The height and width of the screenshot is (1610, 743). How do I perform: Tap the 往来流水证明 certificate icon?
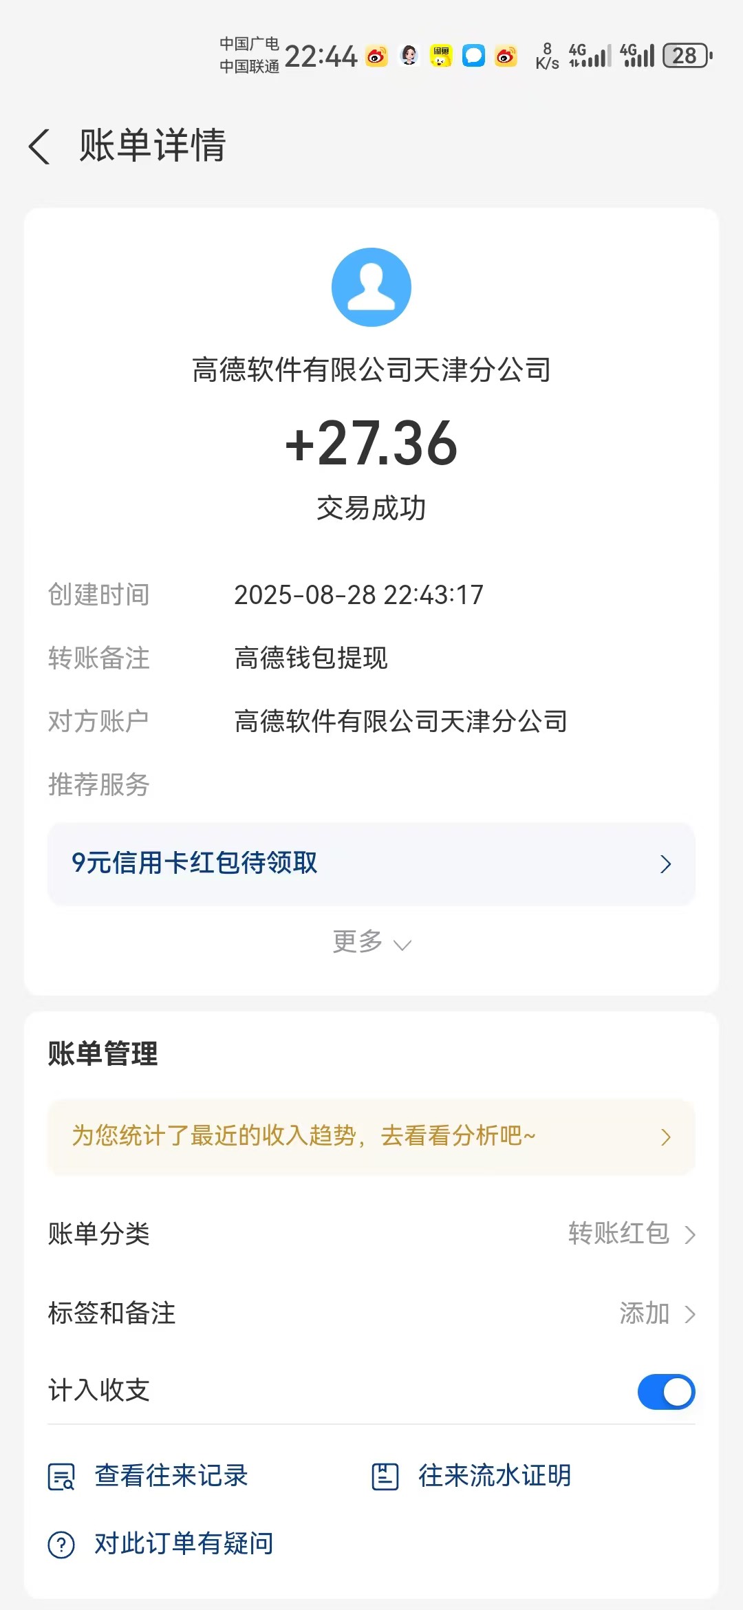click(385, 1477)
